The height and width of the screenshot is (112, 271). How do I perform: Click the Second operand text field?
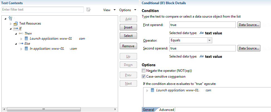[202, 48]
